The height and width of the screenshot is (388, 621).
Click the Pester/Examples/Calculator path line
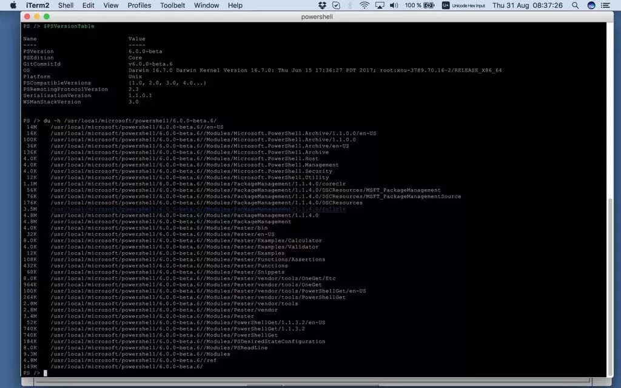186,240
